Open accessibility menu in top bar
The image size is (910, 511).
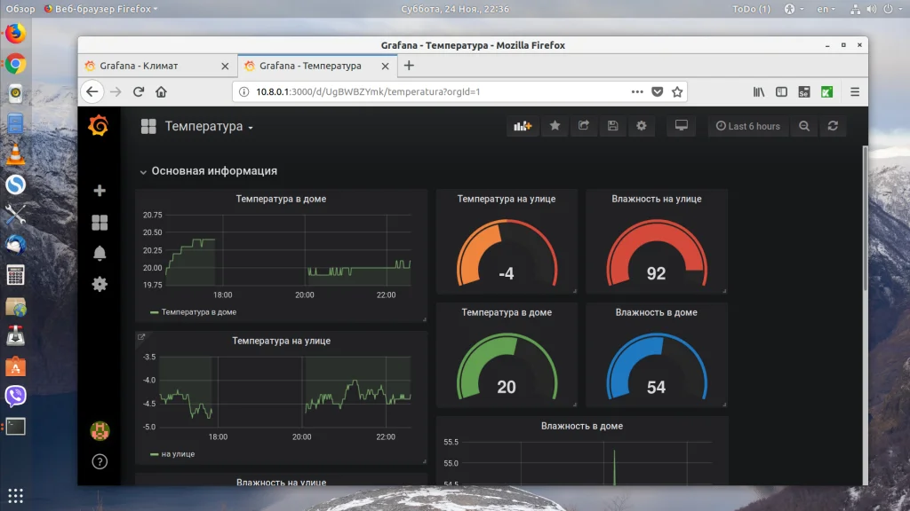[794, 9]
